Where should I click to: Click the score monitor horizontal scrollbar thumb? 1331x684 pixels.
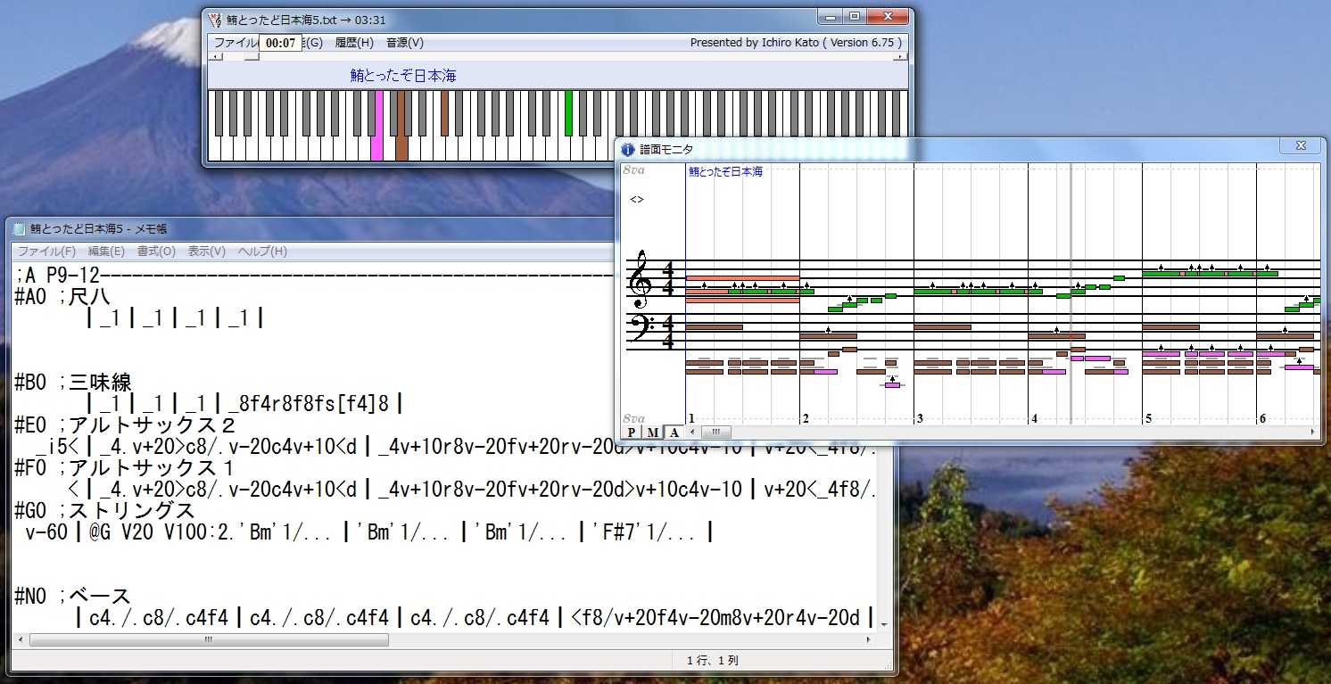tap(715, 433)
